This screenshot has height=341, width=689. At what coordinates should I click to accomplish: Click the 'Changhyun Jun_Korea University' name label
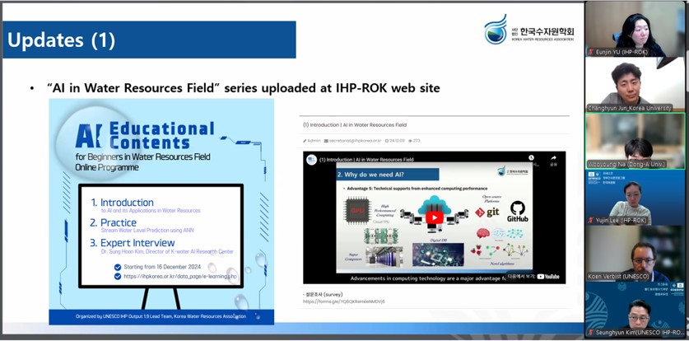(x=629, y=108)
